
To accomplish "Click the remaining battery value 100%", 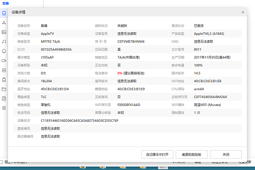I will coord(198,65).
